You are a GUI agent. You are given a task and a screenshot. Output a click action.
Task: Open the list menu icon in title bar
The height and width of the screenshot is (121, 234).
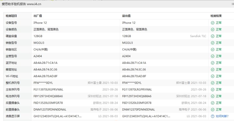tap(233, 4)
